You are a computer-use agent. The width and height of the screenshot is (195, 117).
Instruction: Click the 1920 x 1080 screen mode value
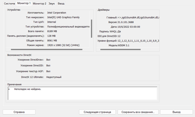coord(64,45)
